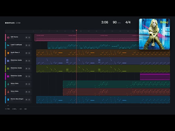Select the Electric Bass (finger) track name
Viewport: 175px width, 131px height.
tap(17, 99)
